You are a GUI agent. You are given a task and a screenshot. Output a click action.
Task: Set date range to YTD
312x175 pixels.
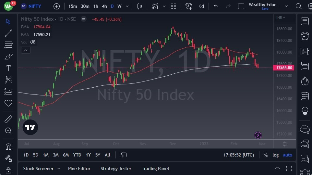[x=77, y=155]
